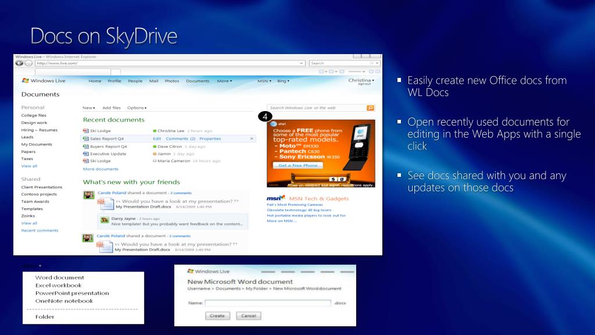Click the browser forward arrow button

(x=28, y=63)
